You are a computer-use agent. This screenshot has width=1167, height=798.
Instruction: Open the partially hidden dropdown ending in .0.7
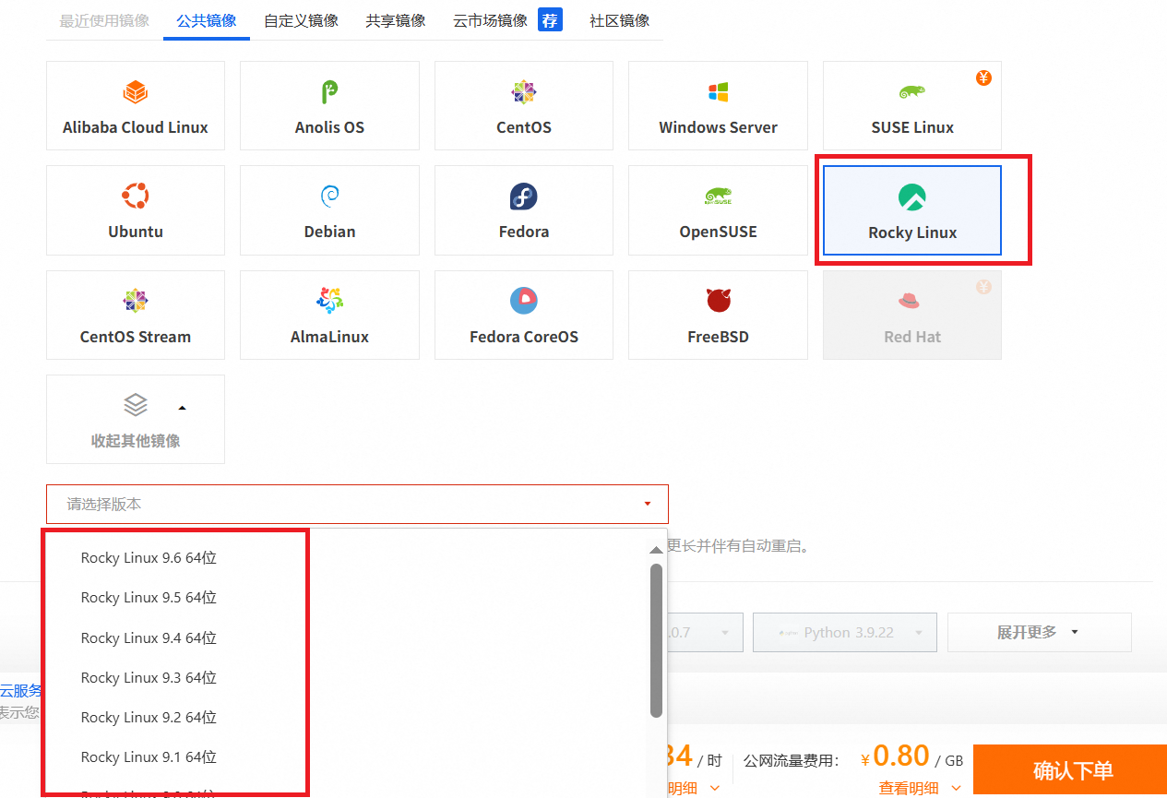coord(705,632)
